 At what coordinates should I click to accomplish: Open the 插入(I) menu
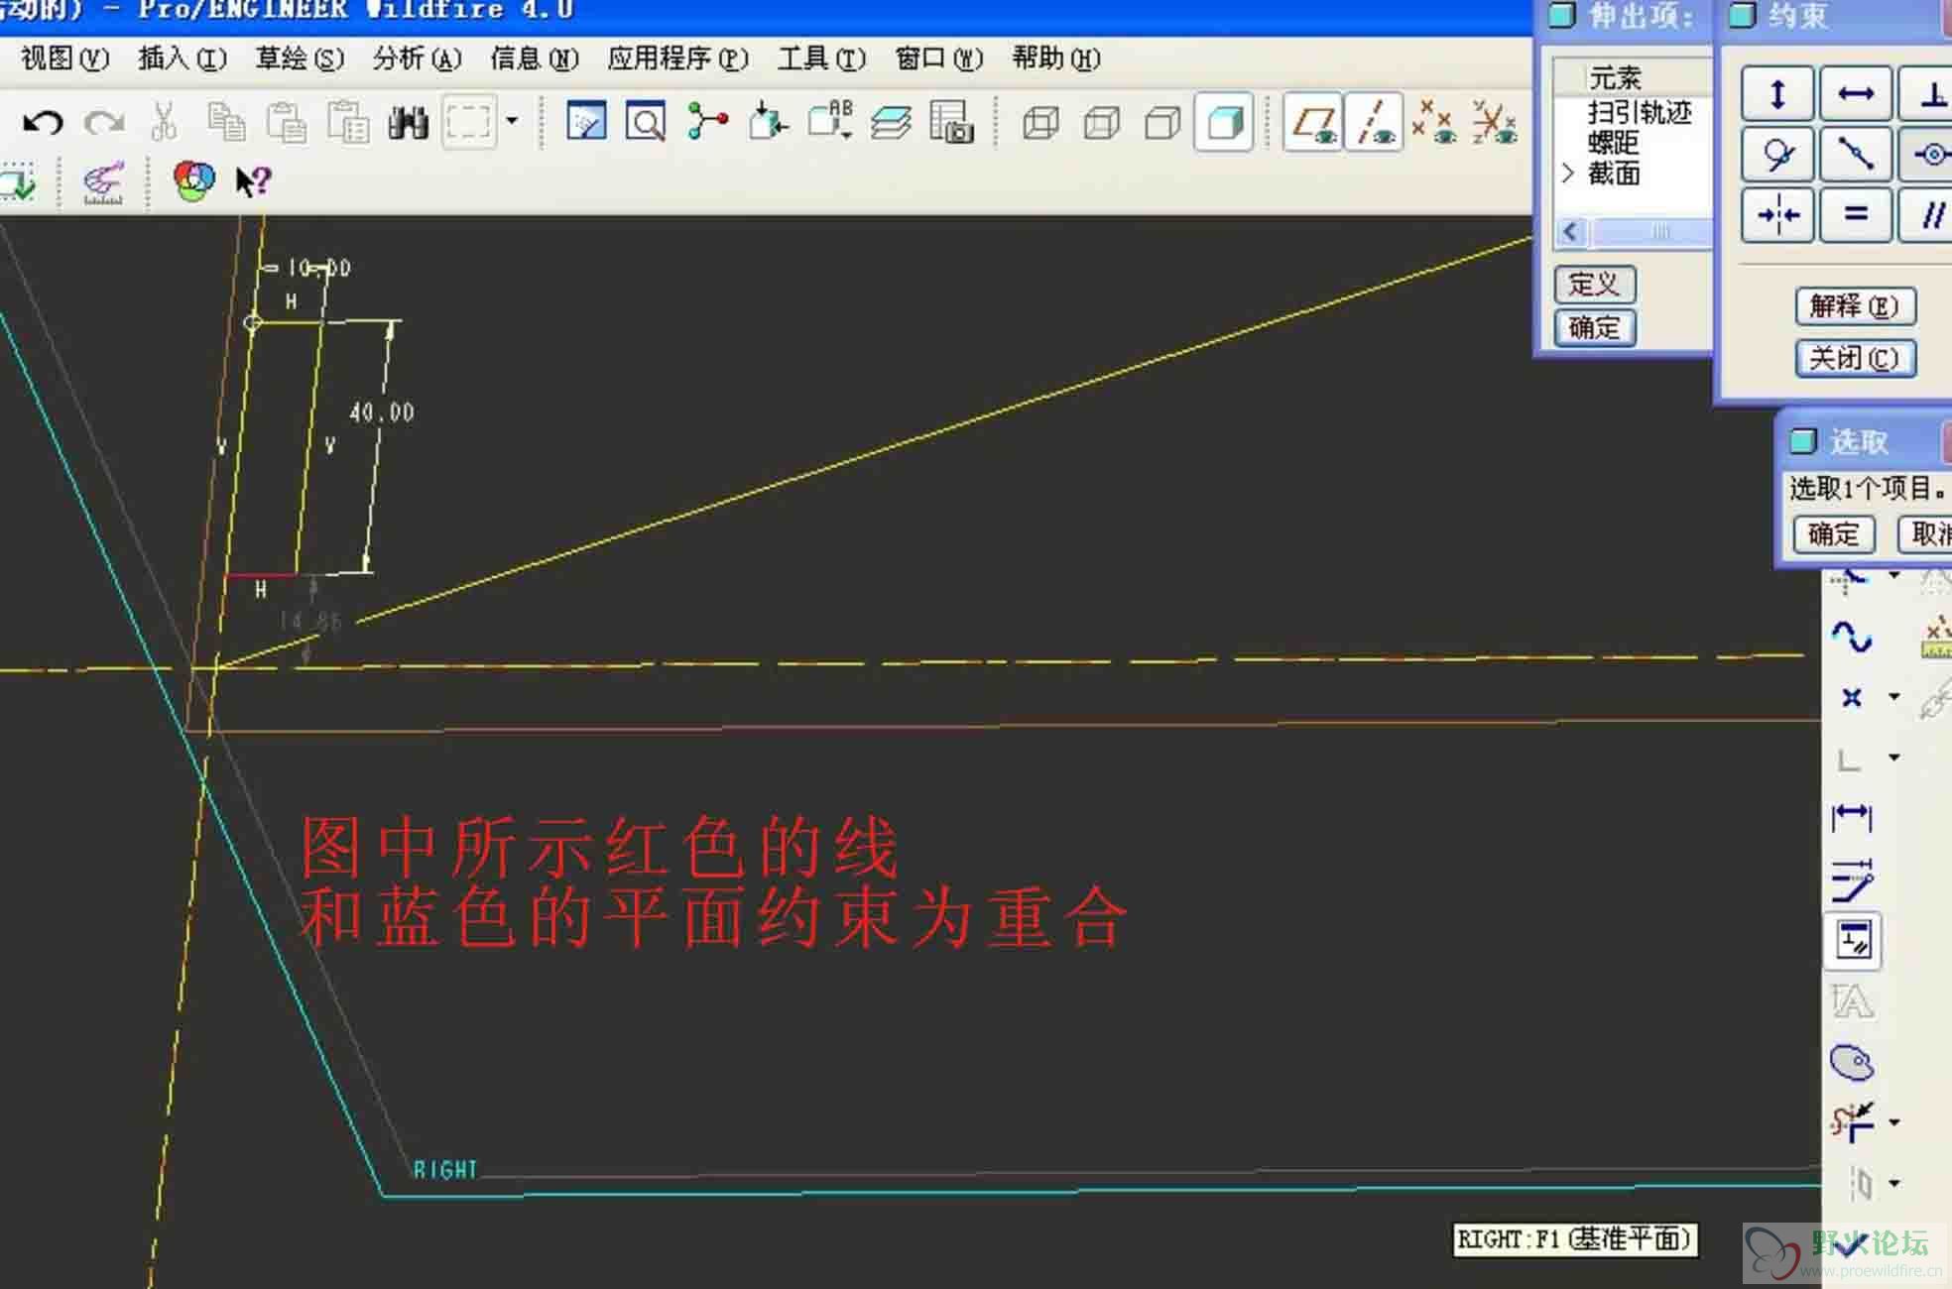pyautogui.click(x=183, y=59)
